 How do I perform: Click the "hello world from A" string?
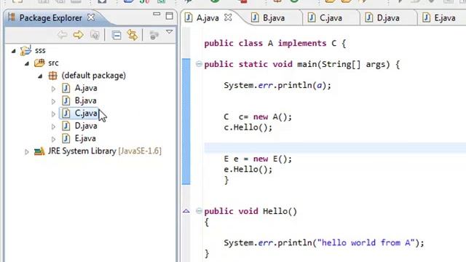pos(366,242)
